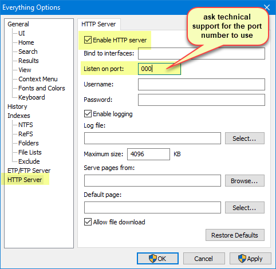Go to the NTFS index settings
276x269 pixels.
26,125
